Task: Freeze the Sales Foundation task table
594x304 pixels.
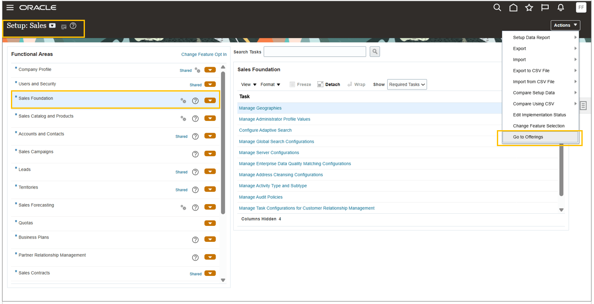Action: coord(300,84)
